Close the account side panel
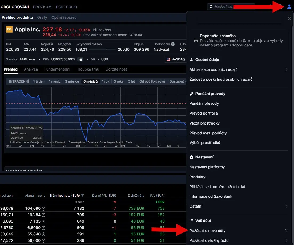294x245 pixels. 289,18
